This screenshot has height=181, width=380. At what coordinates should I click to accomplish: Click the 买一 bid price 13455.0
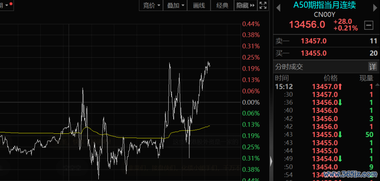coord(314,53)
